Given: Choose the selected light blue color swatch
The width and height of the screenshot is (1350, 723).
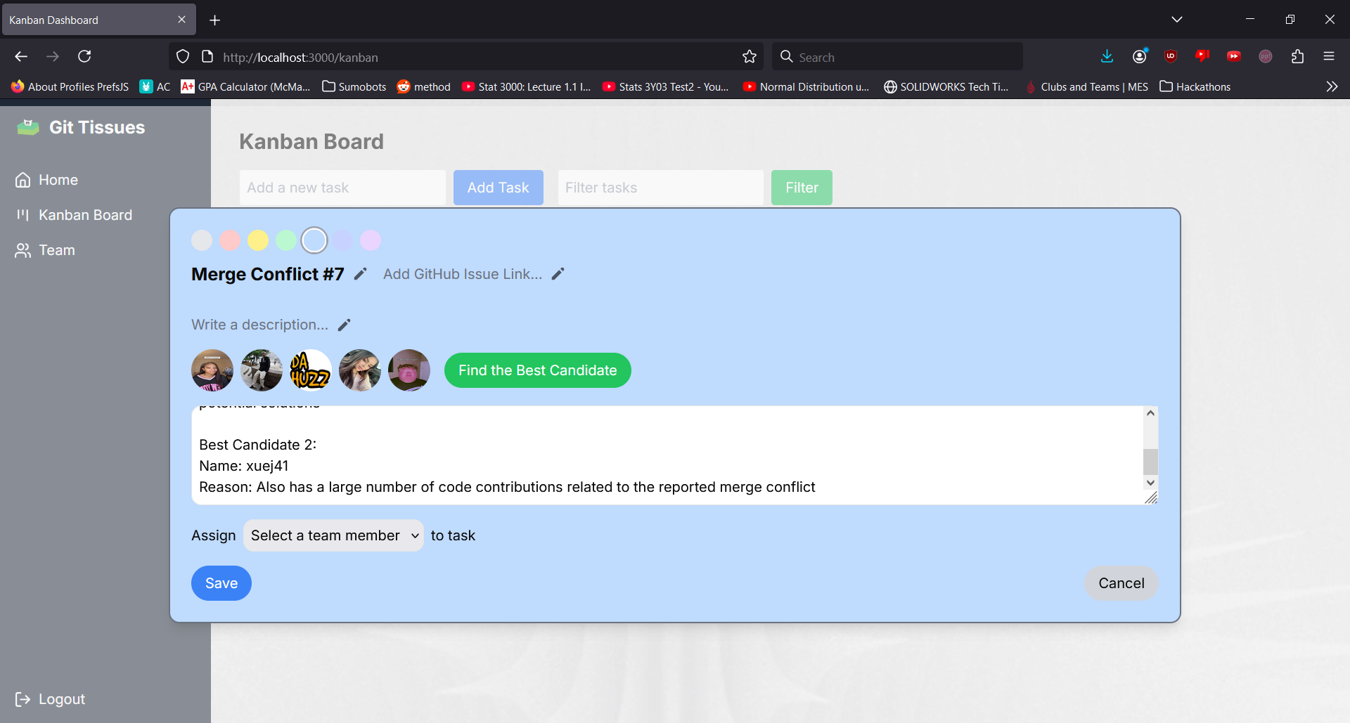Looking at the screenshot, I should coord(314,240).
